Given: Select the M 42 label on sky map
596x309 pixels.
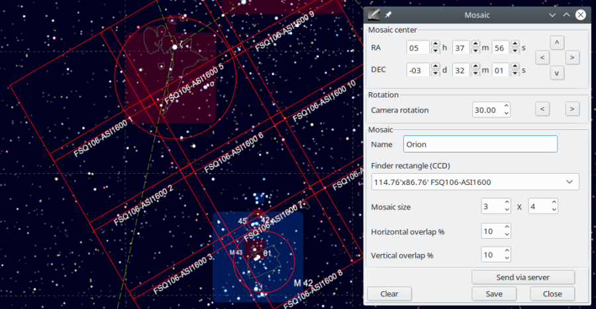Looking at the screenshot, I should coord(303,283).
